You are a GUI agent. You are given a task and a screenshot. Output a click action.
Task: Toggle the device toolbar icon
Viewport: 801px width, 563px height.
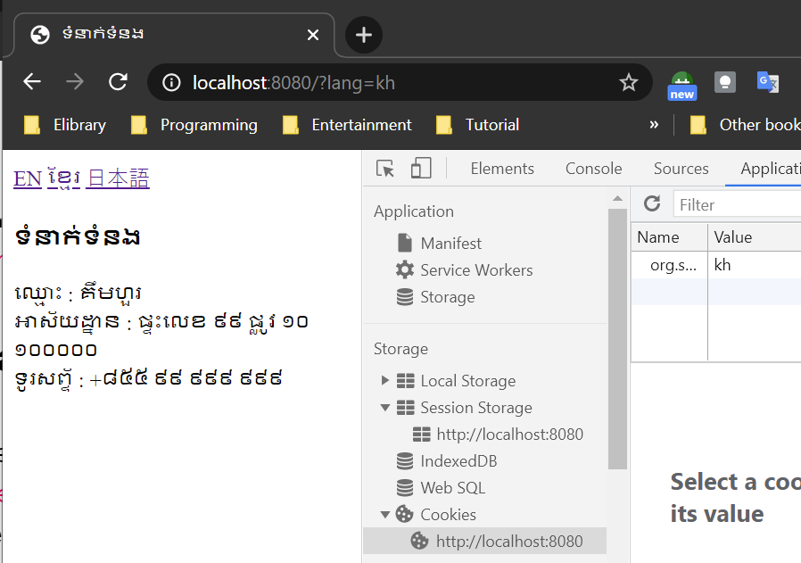(421, 169)
